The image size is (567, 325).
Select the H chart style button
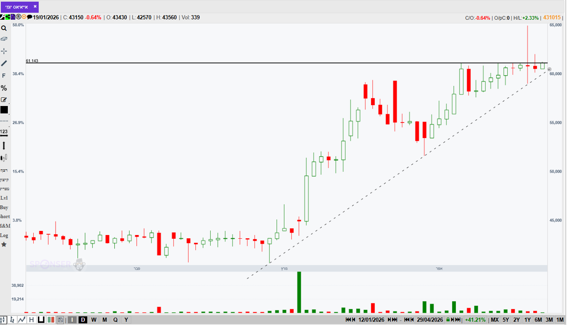[31, 320]
